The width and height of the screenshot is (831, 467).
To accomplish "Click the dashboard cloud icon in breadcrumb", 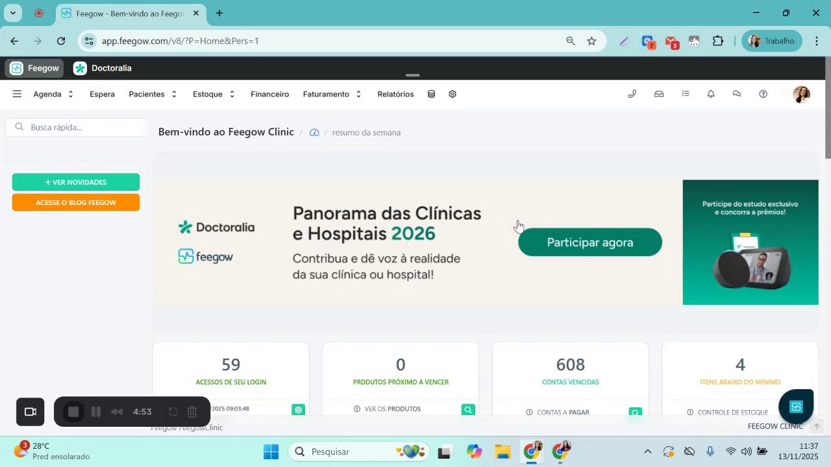I will tap(314, 132).
